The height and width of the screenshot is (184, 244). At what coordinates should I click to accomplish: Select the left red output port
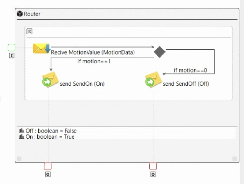[48, 166]
